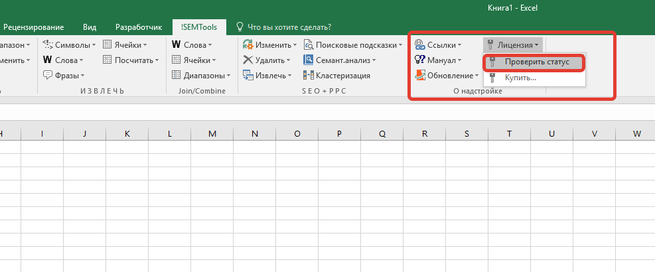Image resolution: width=655 pixels, height=272 pixels.
Task: Click the Изменить refresh icon
Action: click(248, 44)
